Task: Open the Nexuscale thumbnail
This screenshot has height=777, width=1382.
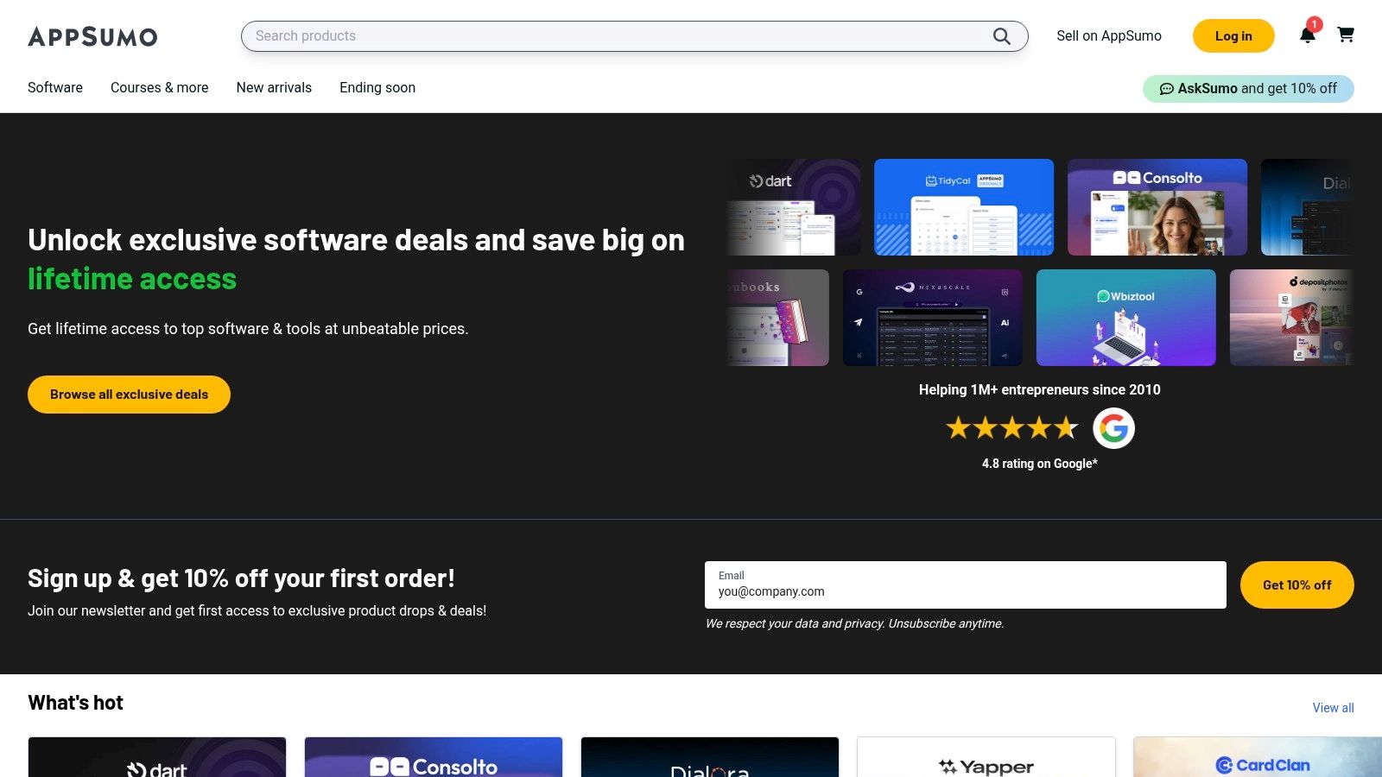Action: click(x=933, y=318)
